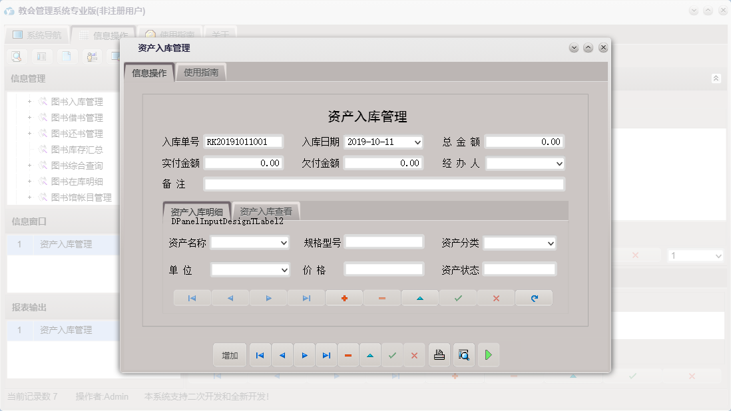
Task: Open the 入库日期 date dropdown
Action: click(x=419, y=142)
